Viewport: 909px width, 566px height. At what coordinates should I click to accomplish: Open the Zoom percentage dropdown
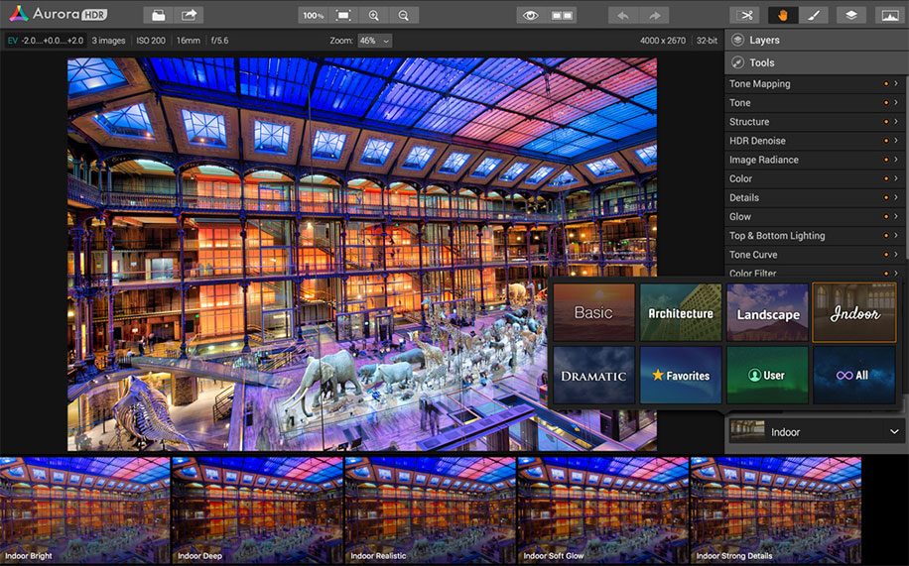pos(374,41)
